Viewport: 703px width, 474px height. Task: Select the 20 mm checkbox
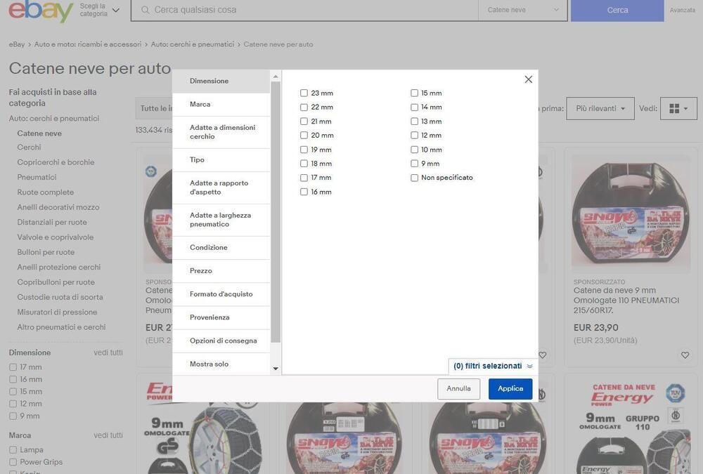point(304,136)
